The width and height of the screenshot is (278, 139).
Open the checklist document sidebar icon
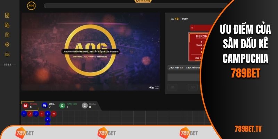point(7,35)
